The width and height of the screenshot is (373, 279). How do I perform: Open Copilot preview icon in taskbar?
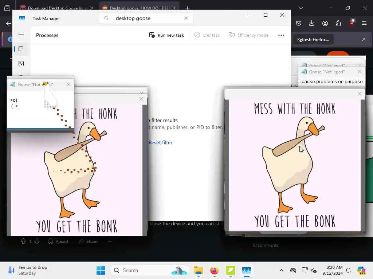pyautogui.click(x=361, y=270)
